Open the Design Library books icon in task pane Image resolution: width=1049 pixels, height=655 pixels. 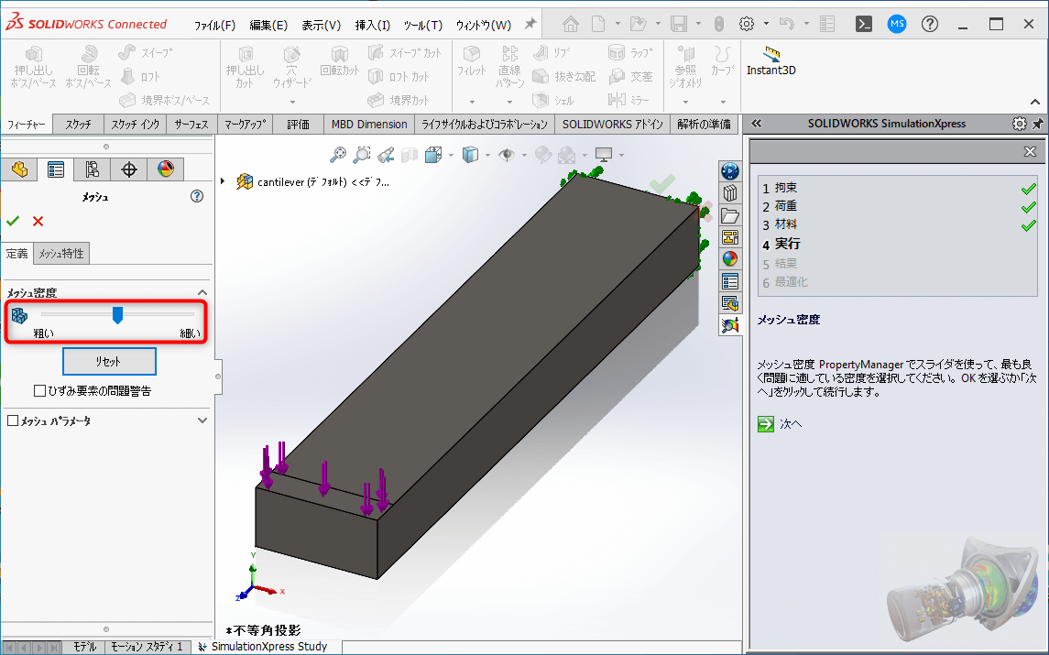pos(728,192)
